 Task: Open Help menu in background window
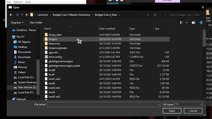click(28, 2)
